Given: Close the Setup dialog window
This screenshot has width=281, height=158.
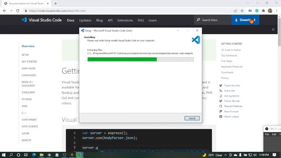Looking at the screenshot, I should (197, 30).
